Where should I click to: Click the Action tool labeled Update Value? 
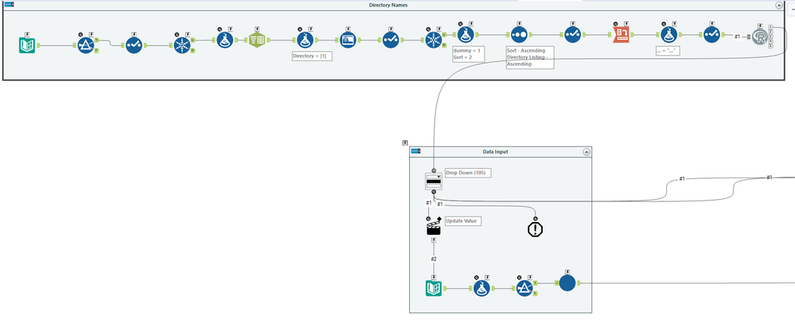(x=434, y=226)
